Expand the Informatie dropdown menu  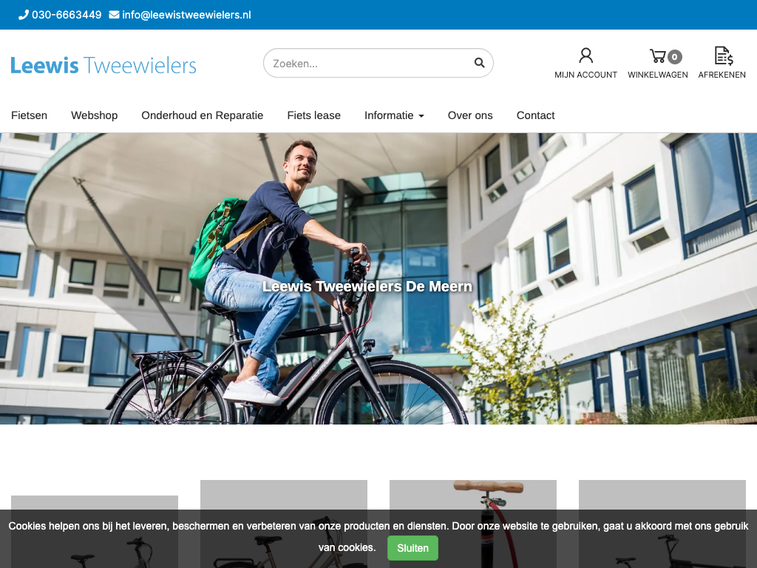click(x=394, y=115)
